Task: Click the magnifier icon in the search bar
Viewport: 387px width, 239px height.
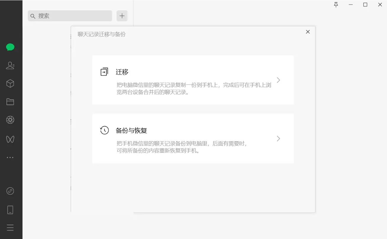Action: (x=33, y=16)
